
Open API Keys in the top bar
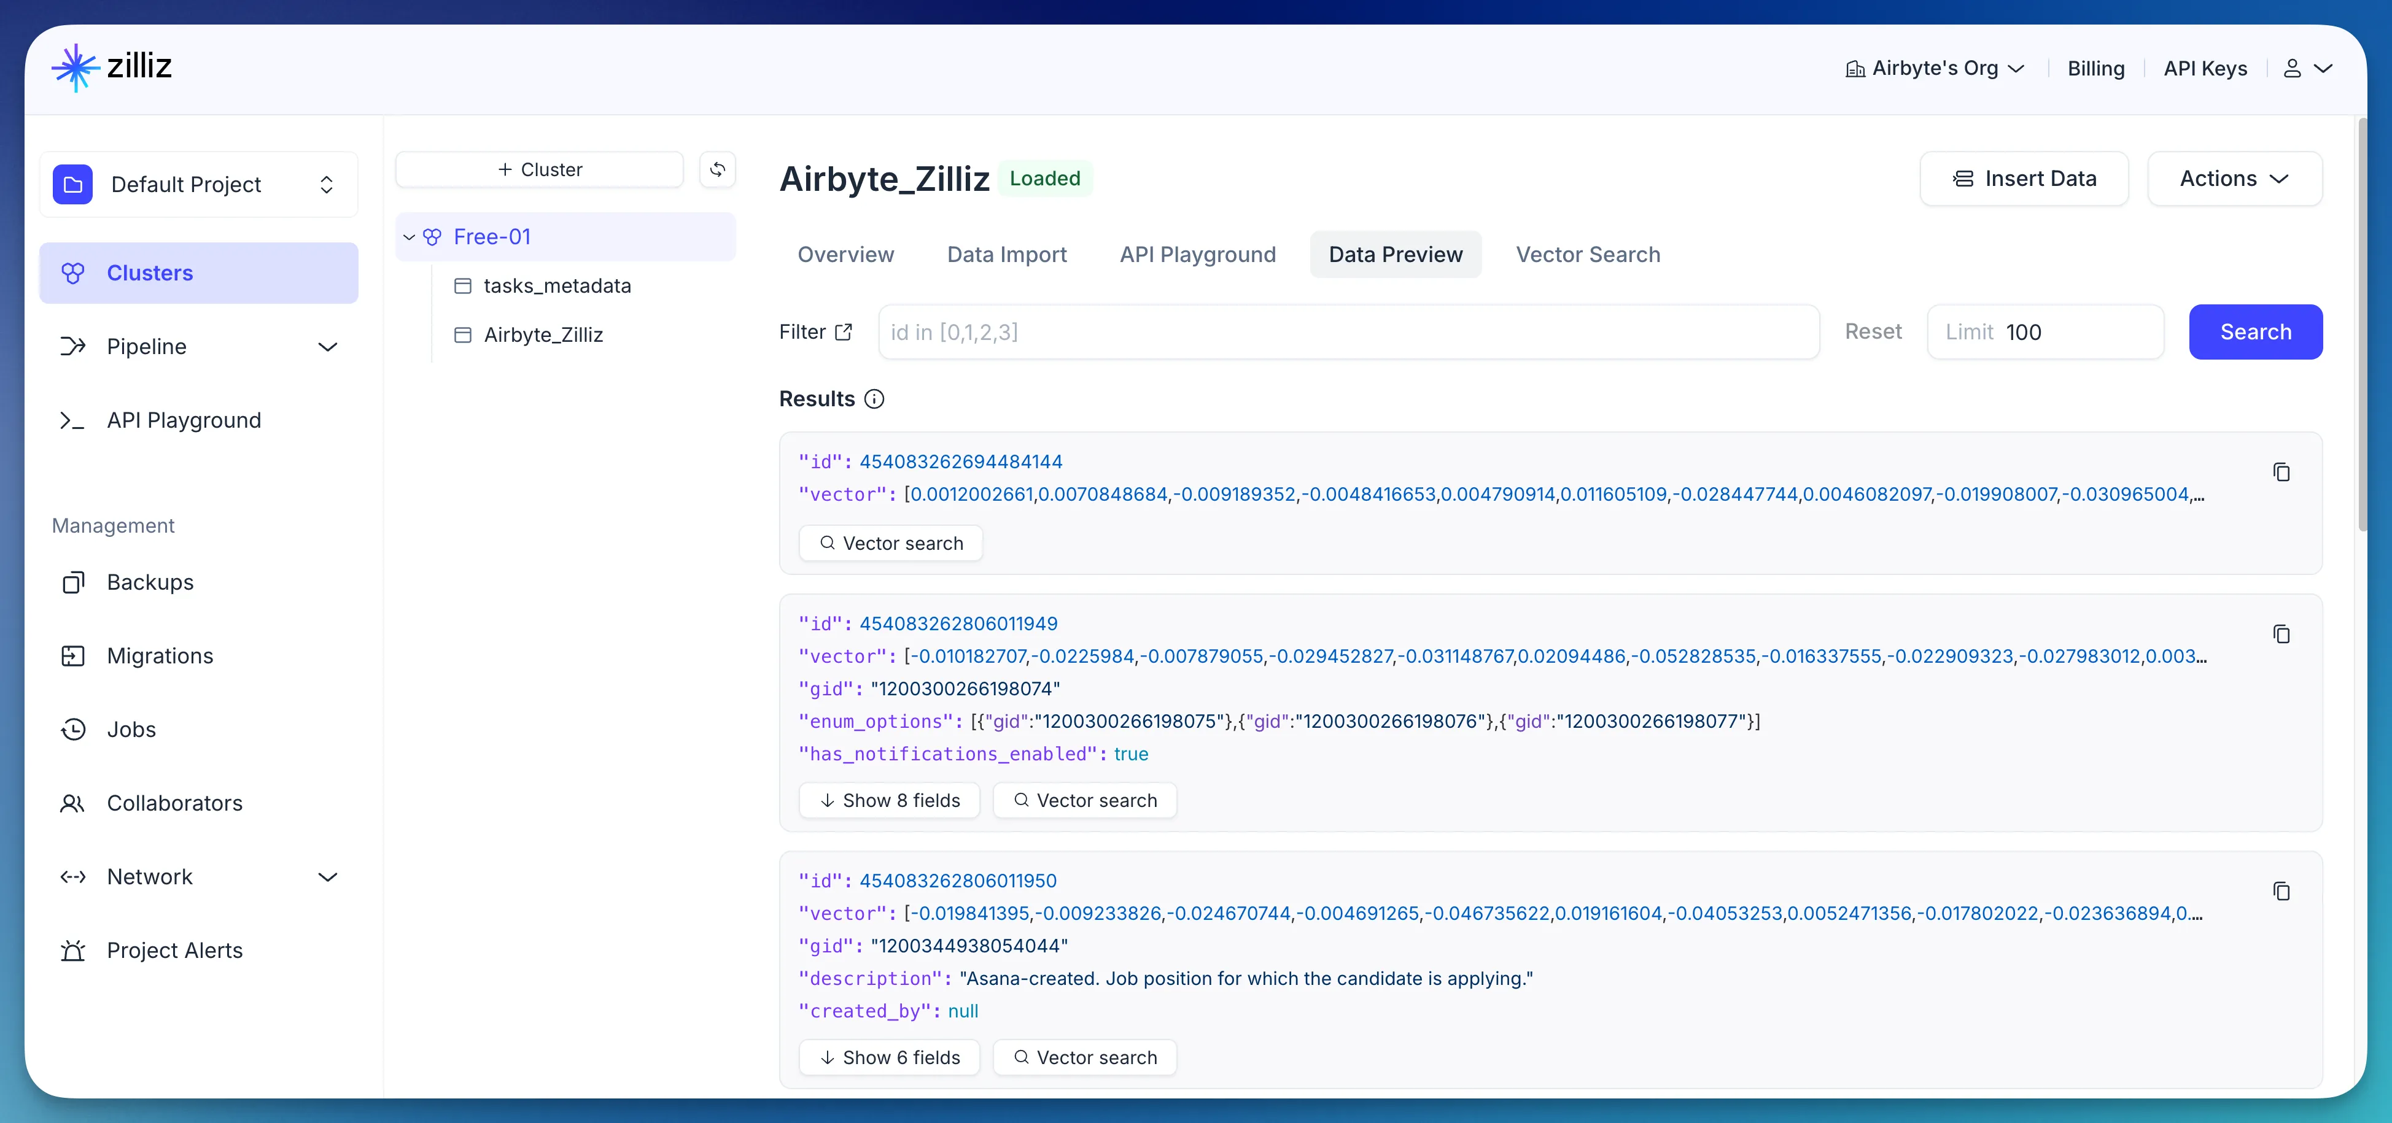coord(2205,69)
